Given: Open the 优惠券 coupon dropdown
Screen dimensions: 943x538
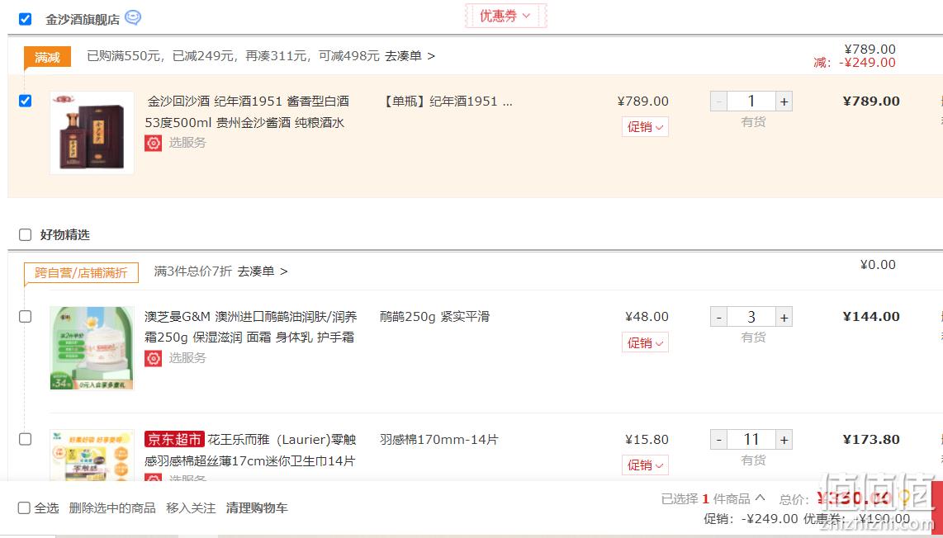Looking at the screenshot, I should [505, 17].
